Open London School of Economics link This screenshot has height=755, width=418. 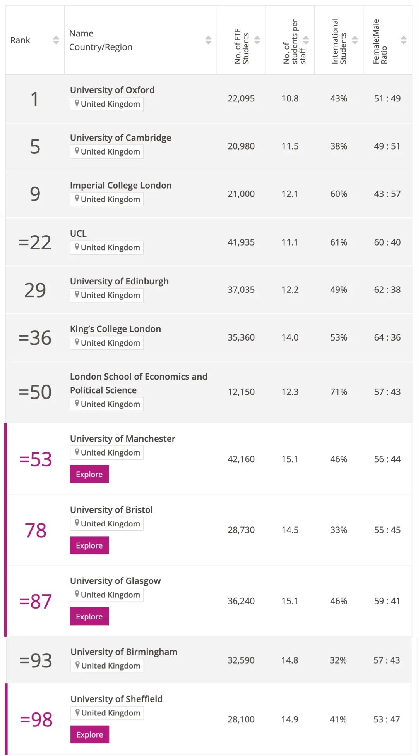(x=139, y=383)
